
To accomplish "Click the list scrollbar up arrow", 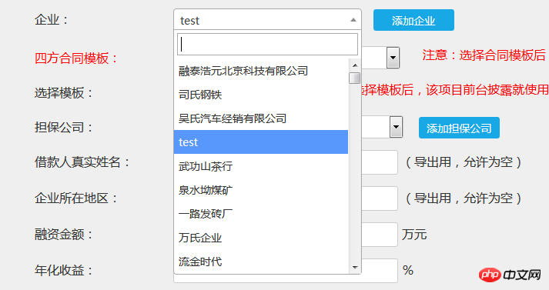I will (x=355, y=65).
